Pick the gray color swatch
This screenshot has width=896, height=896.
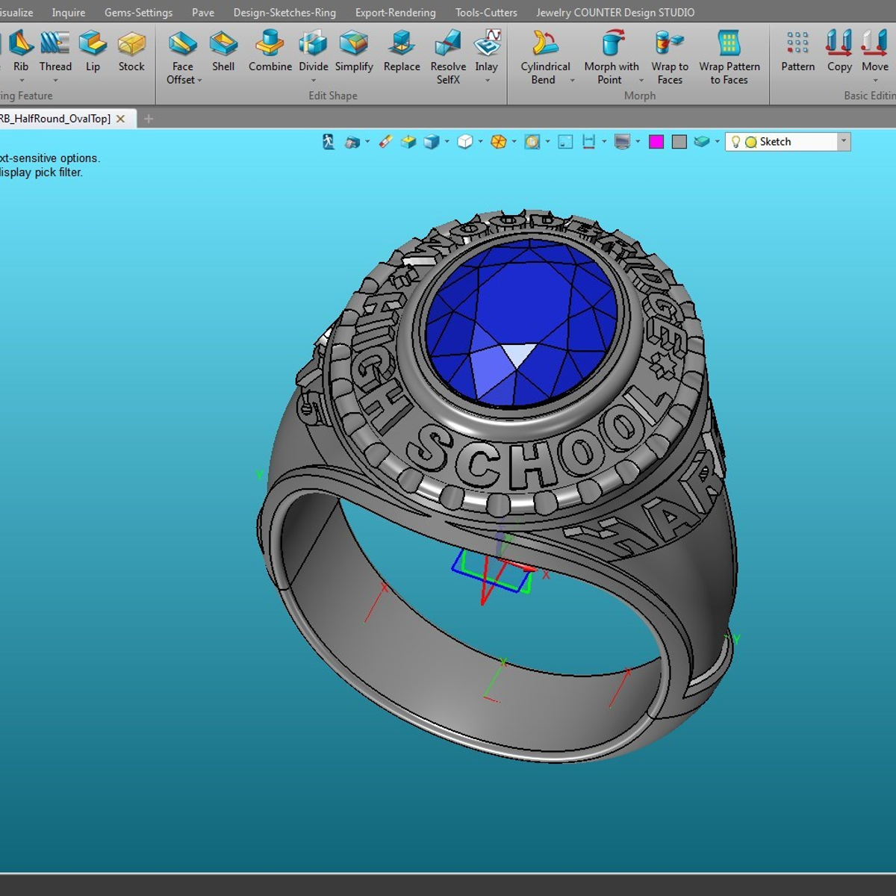click(679, 142)
